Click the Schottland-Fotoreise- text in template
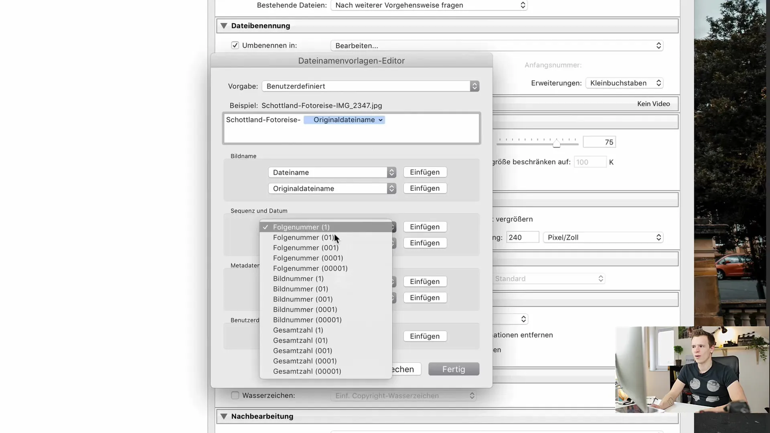 click(263, 120)
